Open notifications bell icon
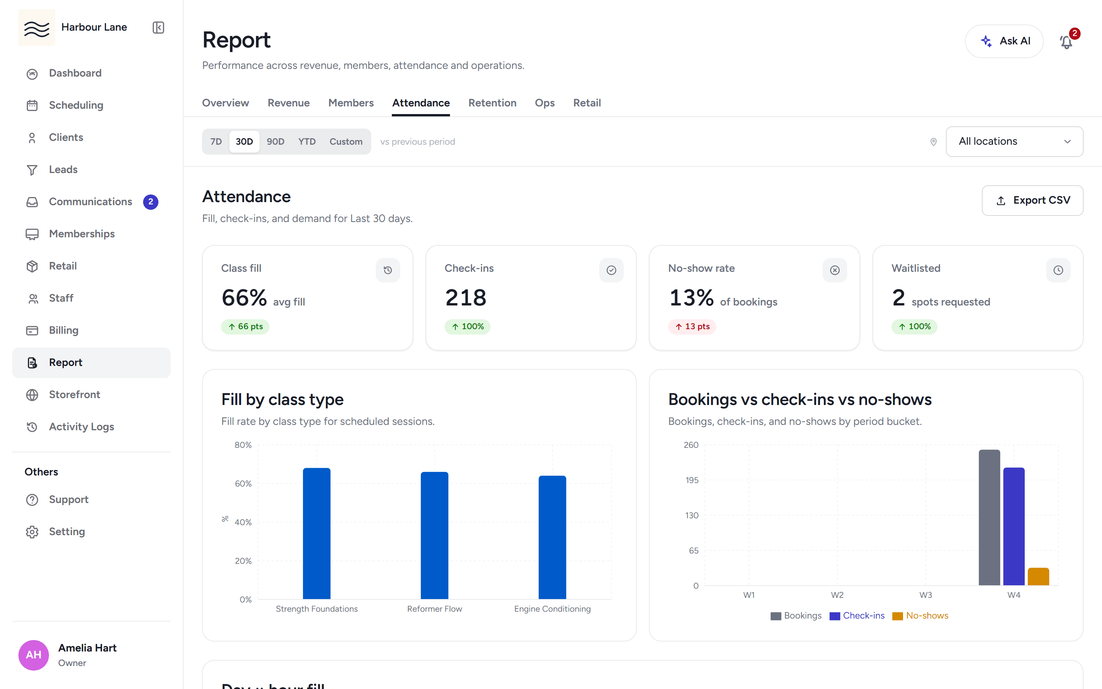The image size is (1102, 689). [x=1066, y=41]
